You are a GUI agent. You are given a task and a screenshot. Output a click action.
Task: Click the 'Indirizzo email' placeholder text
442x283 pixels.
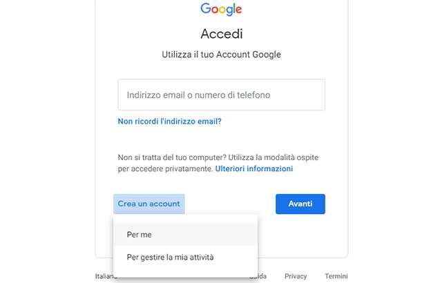coord(155,95)
